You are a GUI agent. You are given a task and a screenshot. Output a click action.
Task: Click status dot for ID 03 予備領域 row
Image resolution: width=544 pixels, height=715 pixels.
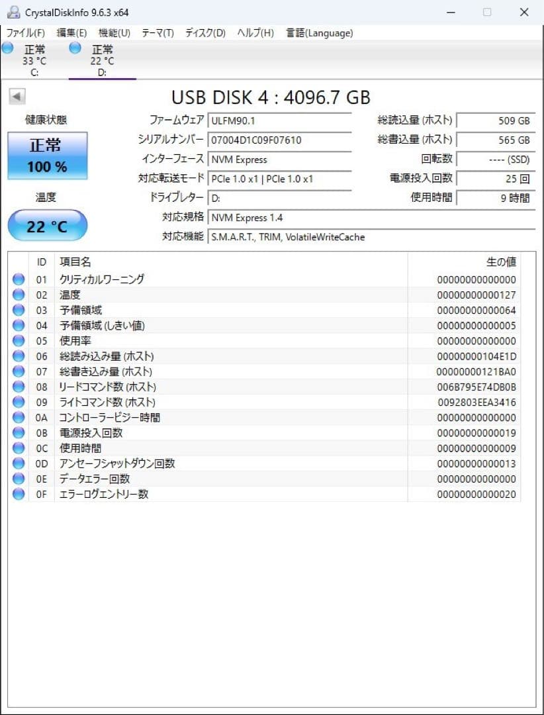tap(19, 310)
